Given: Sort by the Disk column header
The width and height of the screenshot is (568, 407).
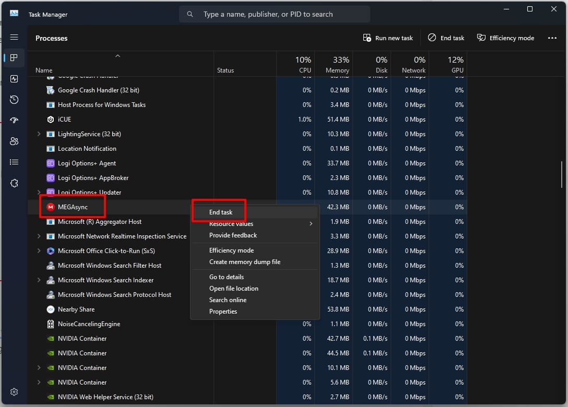Looking at the screenshot, I should 372,64.
